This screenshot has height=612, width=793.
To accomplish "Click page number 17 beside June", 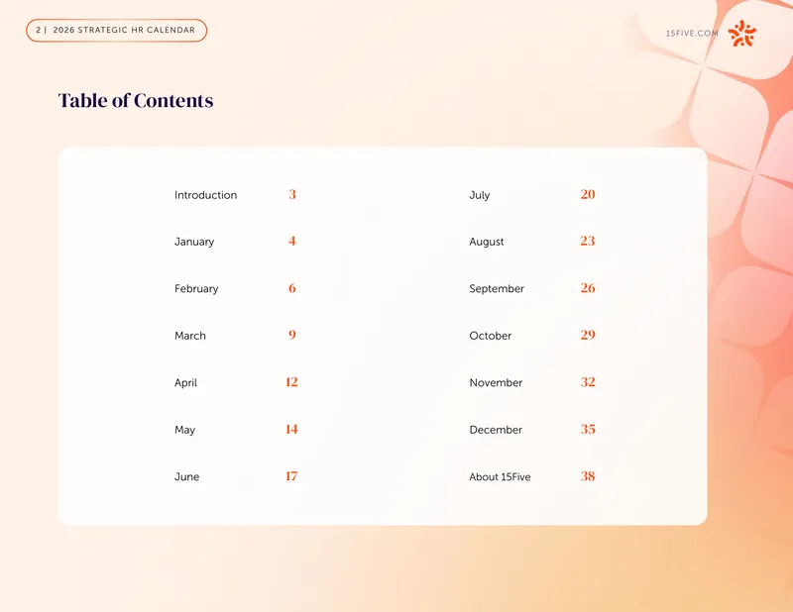I will click(291, 476).
